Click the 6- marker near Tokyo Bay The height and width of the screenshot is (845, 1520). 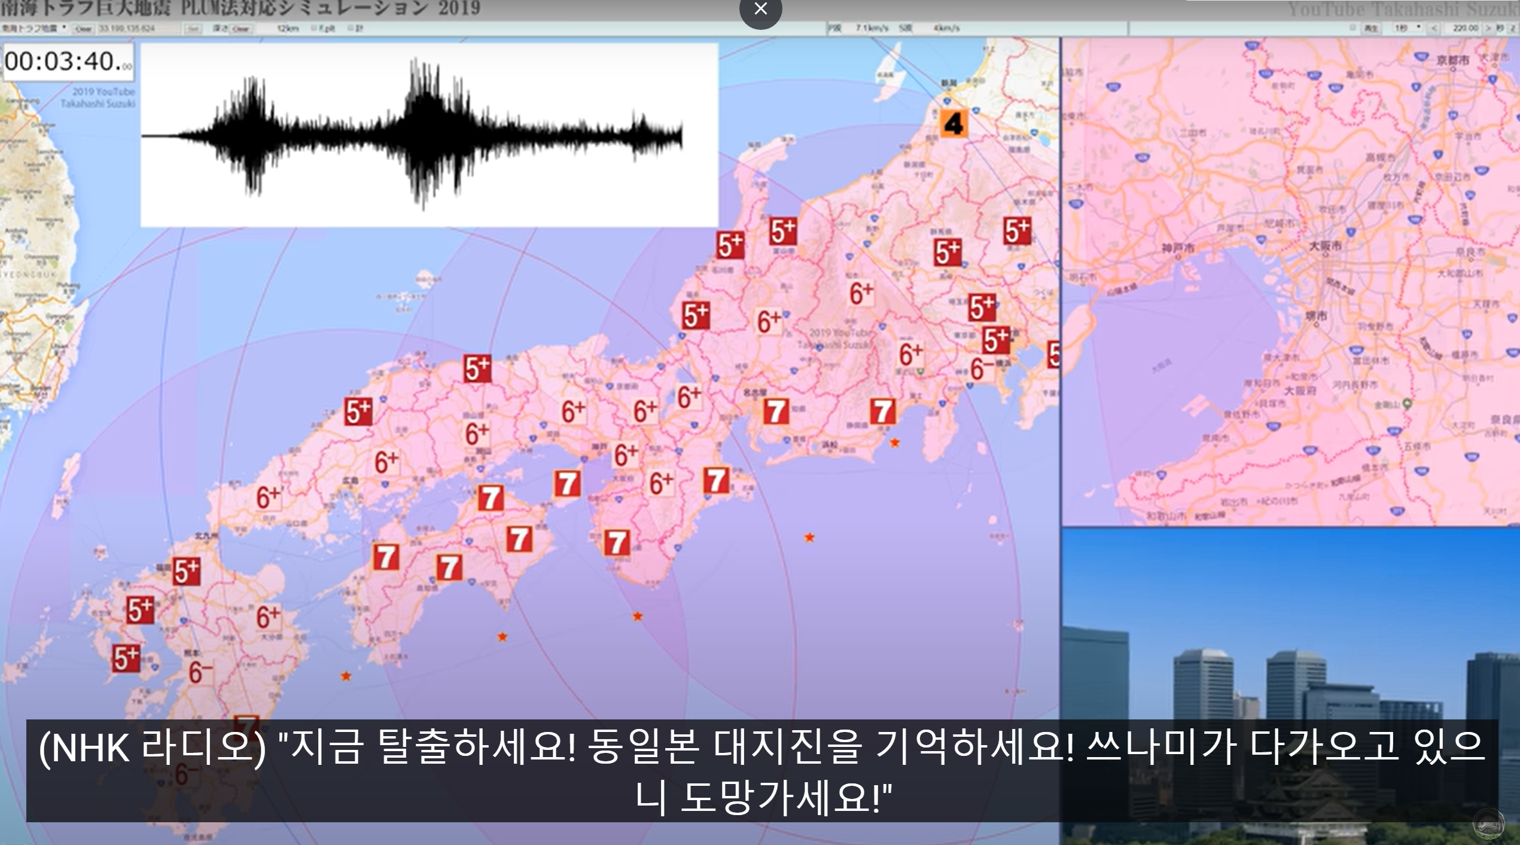pyautogui.click(x=980, y=369)
